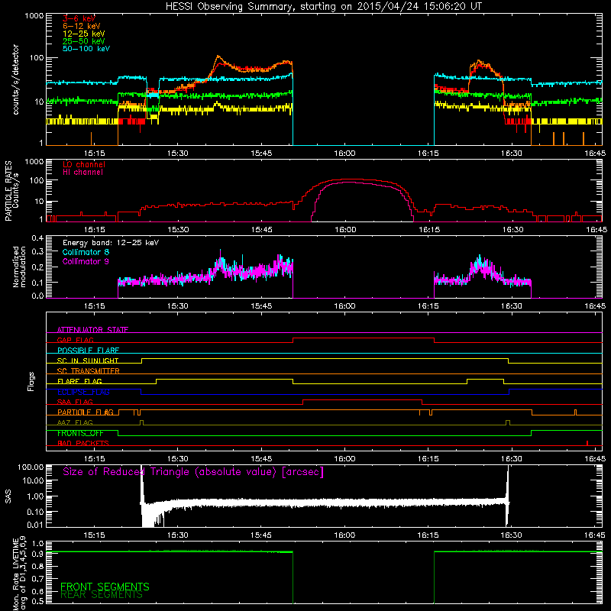611x611 pixels.
Task: Click the SAS spike at 16:30
Action: 507,495
